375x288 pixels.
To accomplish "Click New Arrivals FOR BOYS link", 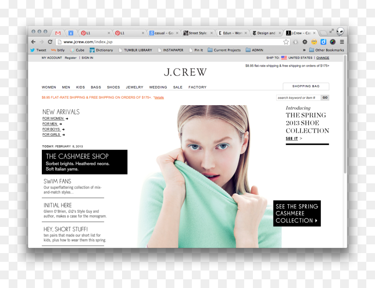I will pyautogui.click(x=51, y=129).
